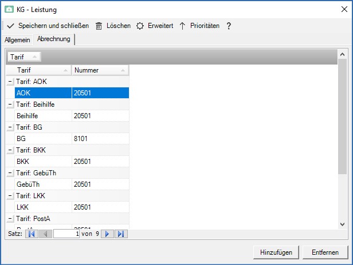
Task: Open Erweitert gear settings
Action: pos(140,26)
